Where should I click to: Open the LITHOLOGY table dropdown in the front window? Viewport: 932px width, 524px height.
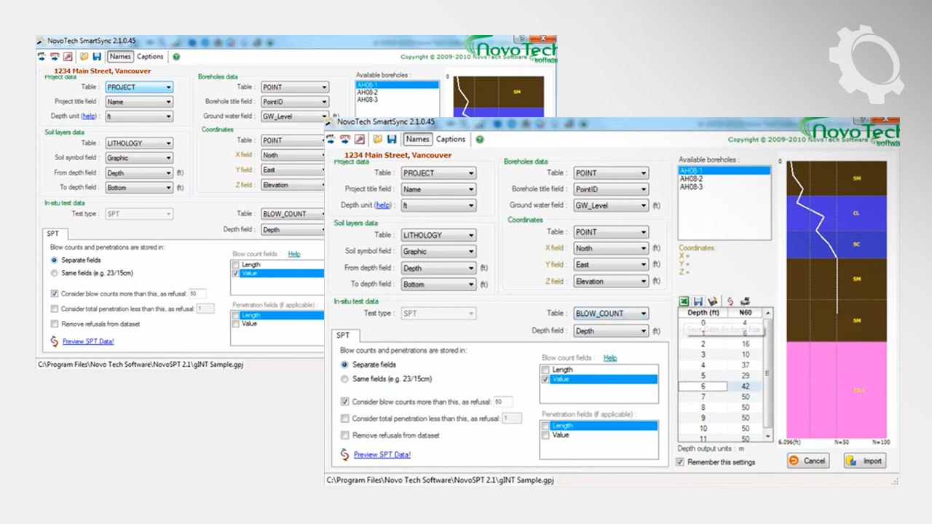[x=438, y=235]
